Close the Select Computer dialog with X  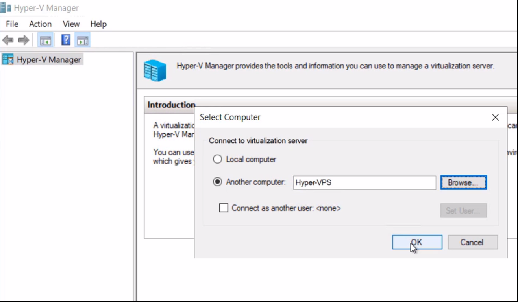pos(496,117)
